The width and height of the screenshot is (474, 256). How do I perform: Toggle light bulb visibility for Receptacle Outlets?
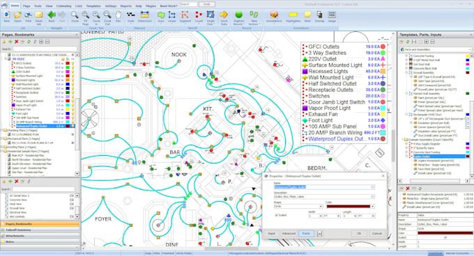[x=72, y=93]
